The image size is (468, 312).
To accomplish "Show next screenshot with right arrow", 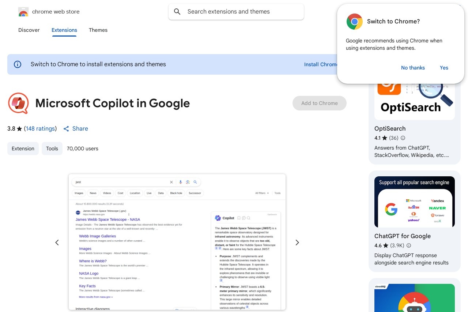I will 297,243.
